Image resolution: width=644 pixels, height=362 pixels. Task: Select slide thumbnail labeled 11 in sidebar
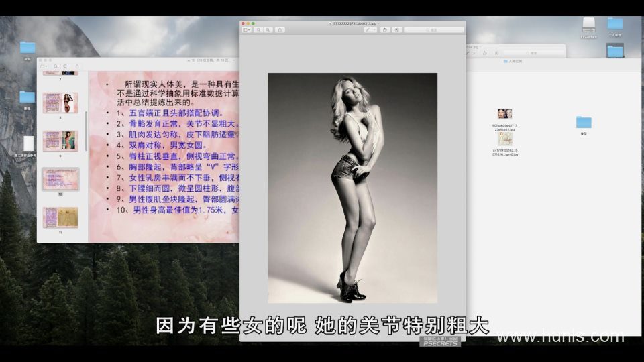(x=60, y=217)
